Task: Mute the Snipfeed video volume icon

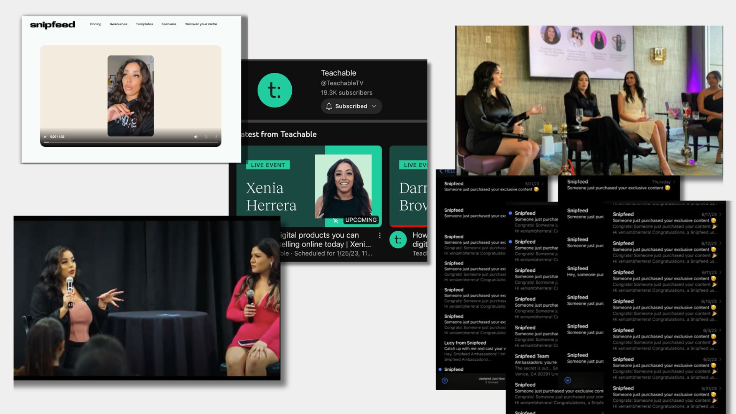Action: coord(195,137)
